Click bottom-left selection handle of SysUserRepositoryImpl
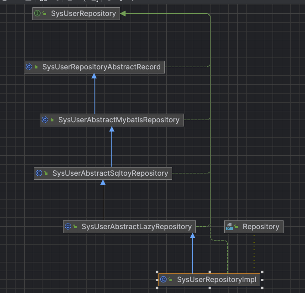The height and width of the screenshot is (293, 305). (157, 288)
